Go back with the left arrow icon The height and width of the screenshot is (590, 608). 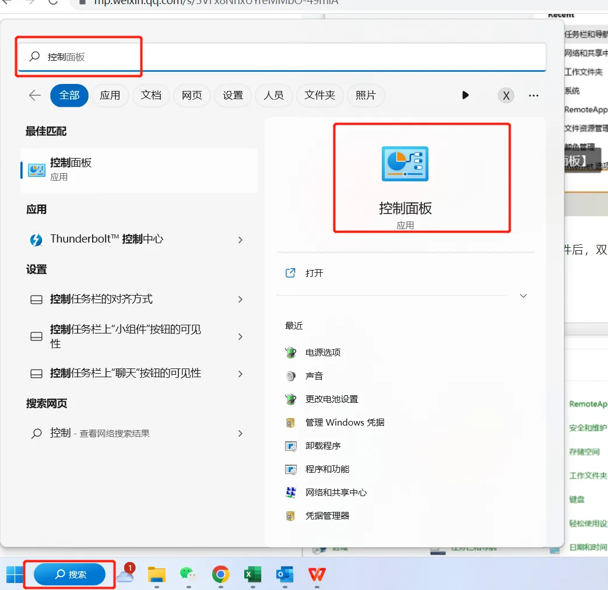tap(35, 96)
